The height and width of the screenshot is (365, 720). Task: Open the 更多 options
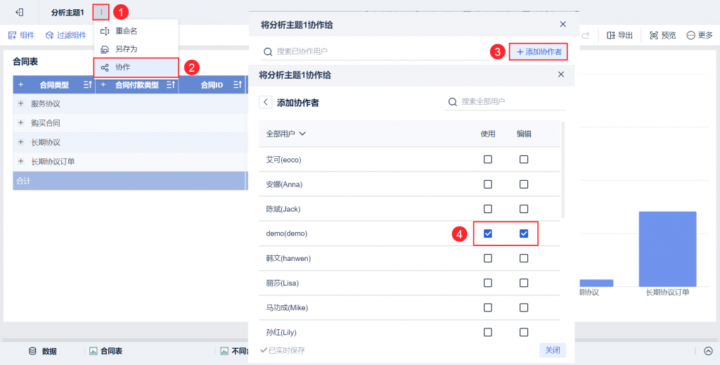point(700,35)
